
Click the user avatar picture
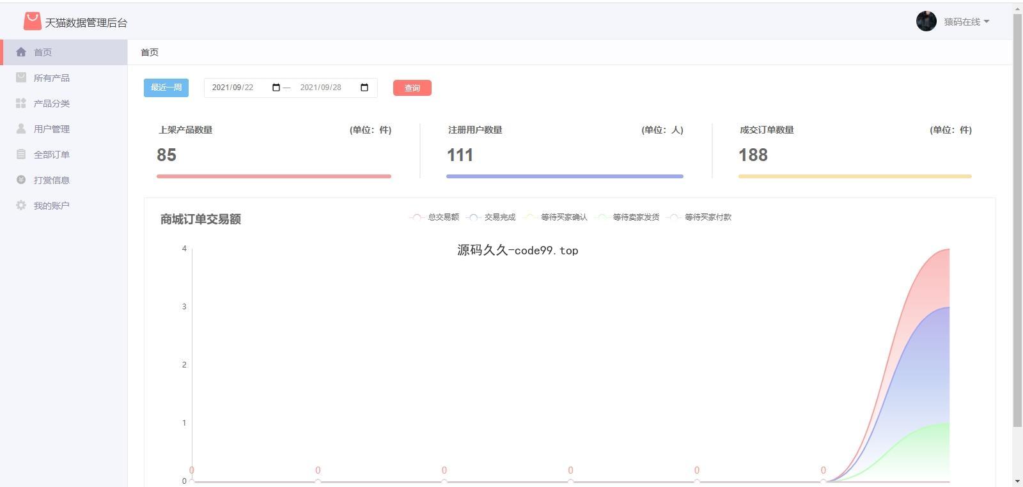pyautogui.click(x=926, y=21)
